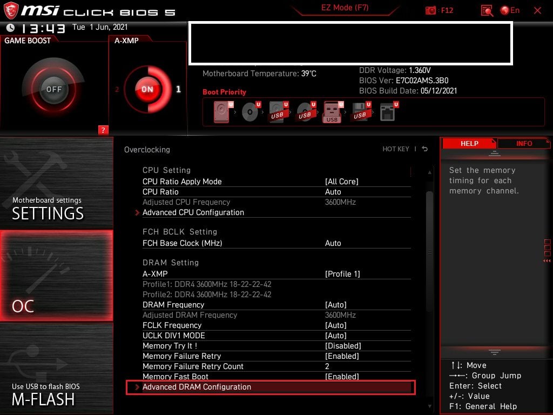Switch to the HELP tab

469,143
